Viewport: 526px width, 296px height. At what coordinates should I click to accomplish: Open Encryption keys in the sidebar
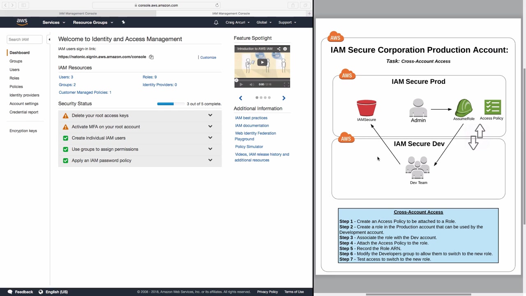(x=23, y=131)
